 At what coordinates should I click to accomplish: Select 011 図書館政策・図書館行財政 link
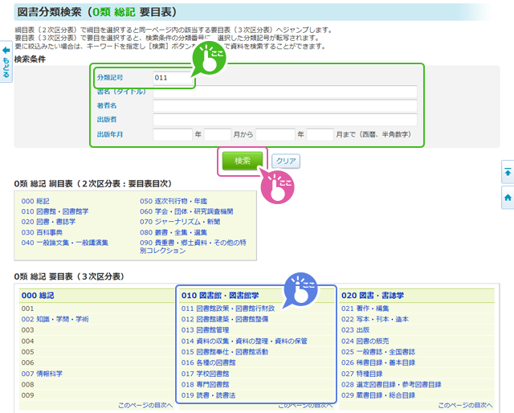click(x=228, y=309)
